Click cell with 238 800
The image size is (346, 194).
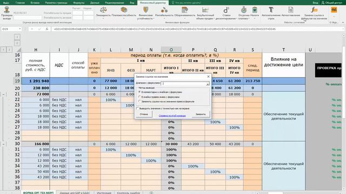(x=36, y=88)
